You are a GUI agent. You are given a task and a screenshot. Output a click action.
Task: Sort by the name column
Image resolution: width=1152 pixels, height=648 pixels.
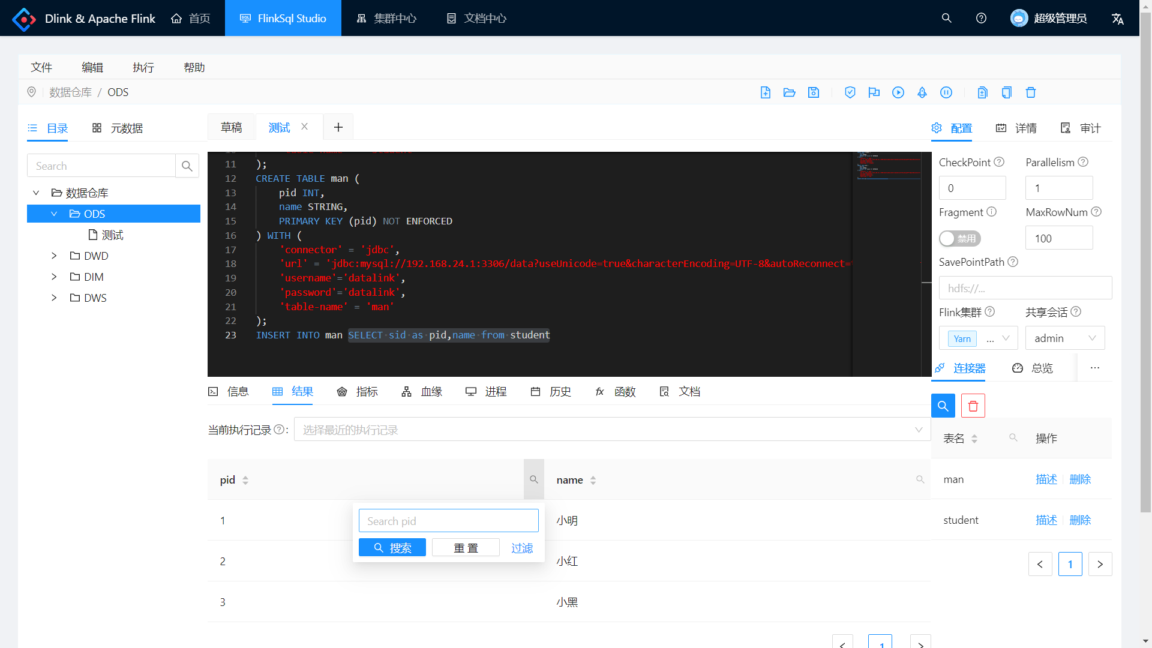point(593,480)
